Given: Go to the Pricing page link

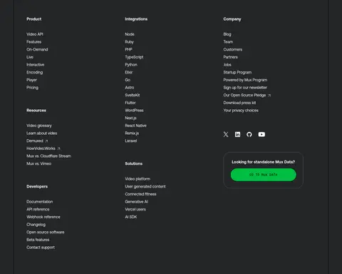Looking at the screenshot, I should click(32, 88).
